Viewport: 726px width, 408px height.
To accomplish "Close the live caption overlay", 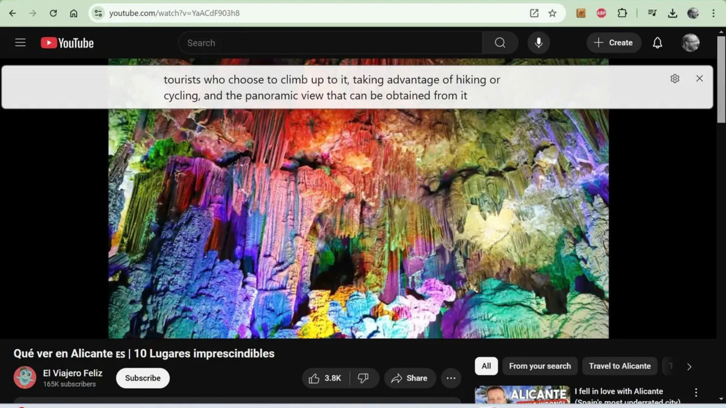I will pyautogui.click(x=699, y=78).
